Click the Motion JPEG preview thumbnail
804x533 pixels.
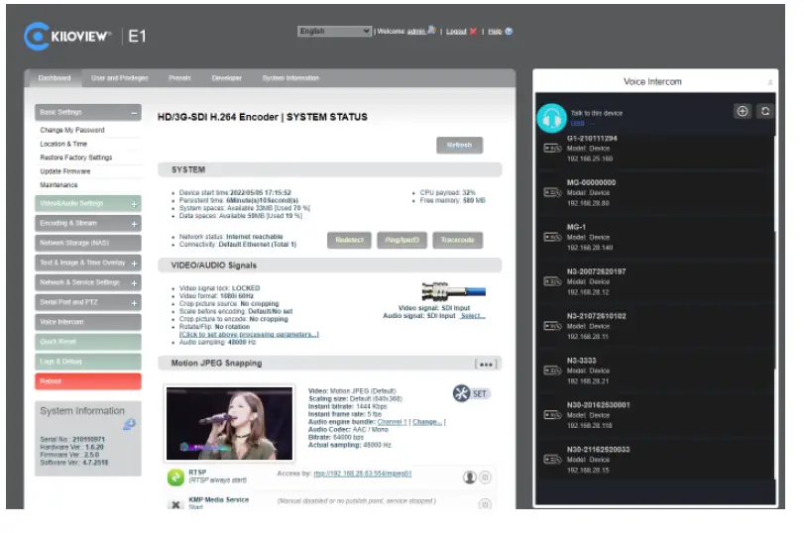coord(229,423)
